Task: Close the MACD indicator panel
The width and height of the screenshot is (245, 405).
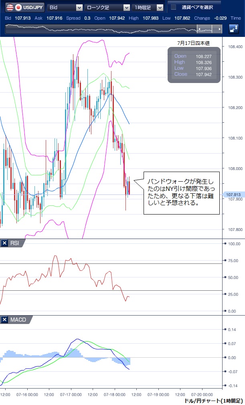Action: (x=4, y=320)
